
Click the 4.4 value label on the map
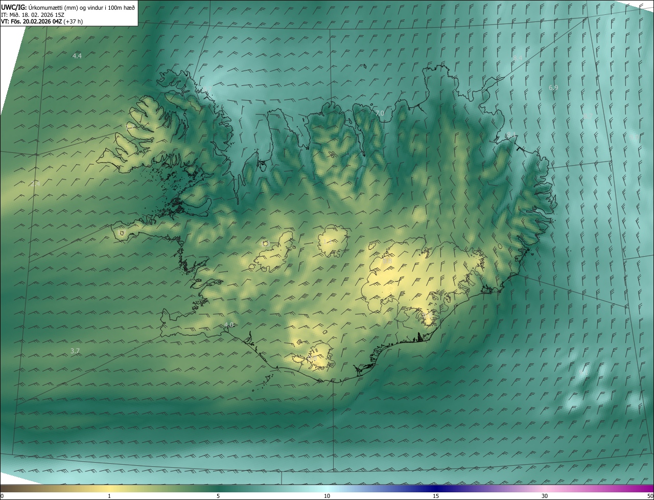click(x=77, y=56)
